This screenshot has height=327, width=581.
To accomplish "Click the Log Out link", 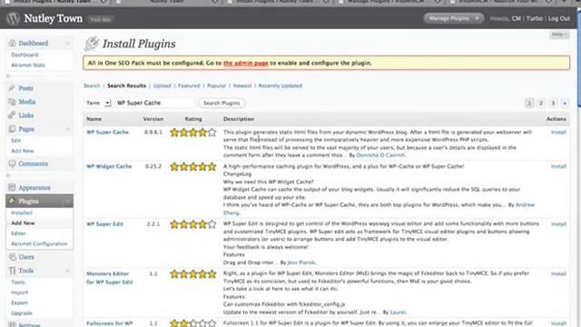I will point(559,18).
